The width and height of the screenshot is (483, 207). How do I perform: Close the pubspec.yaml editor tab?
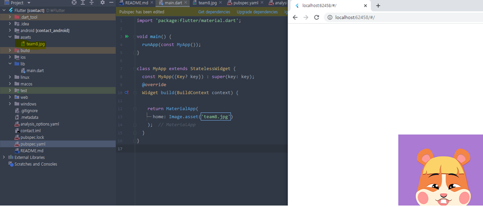(x=262, y=3)
